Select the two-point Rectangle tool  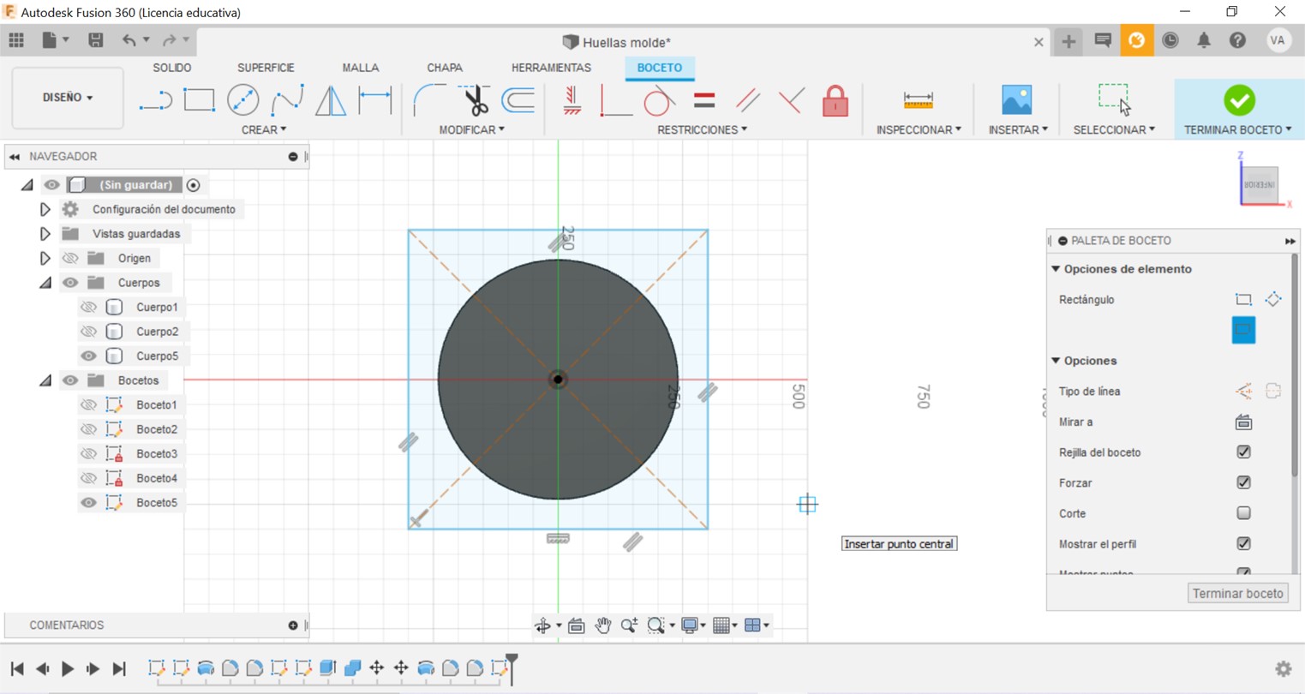point(199,100)
